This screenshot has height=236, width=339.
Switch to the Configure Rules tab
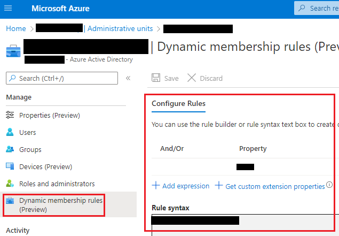(178, 104)
